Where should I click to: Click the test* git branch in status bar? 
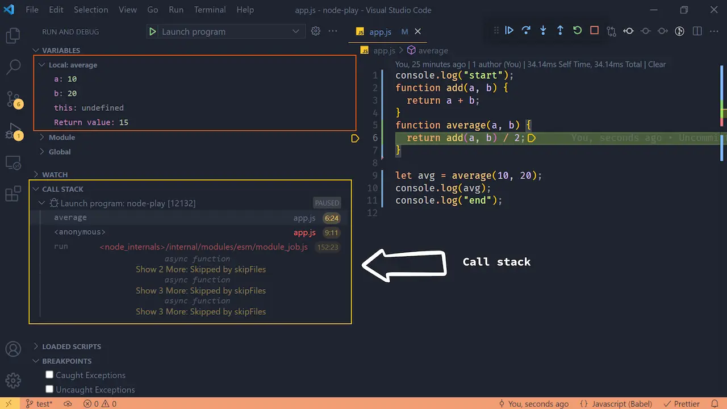pos(39,404)
